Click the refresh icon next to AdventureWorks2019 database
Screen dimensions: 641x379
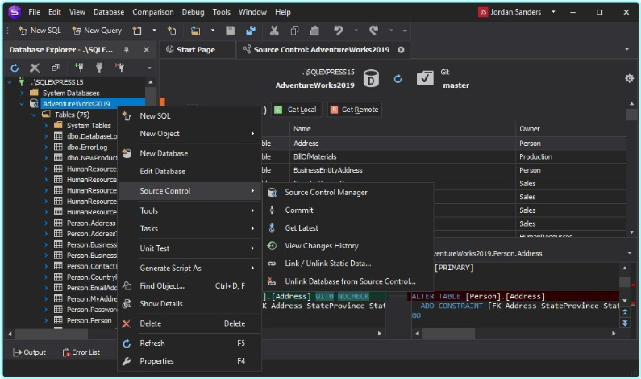tap(398, 78)
